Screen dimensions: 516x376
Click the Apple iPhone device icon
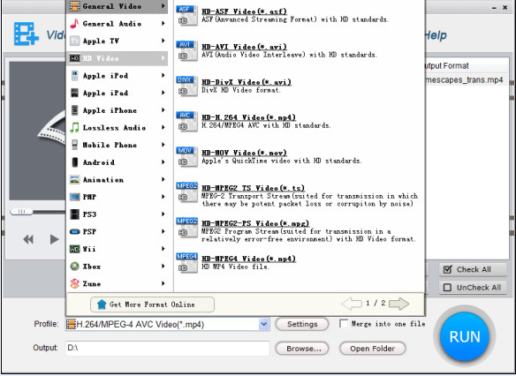(75, 110)
